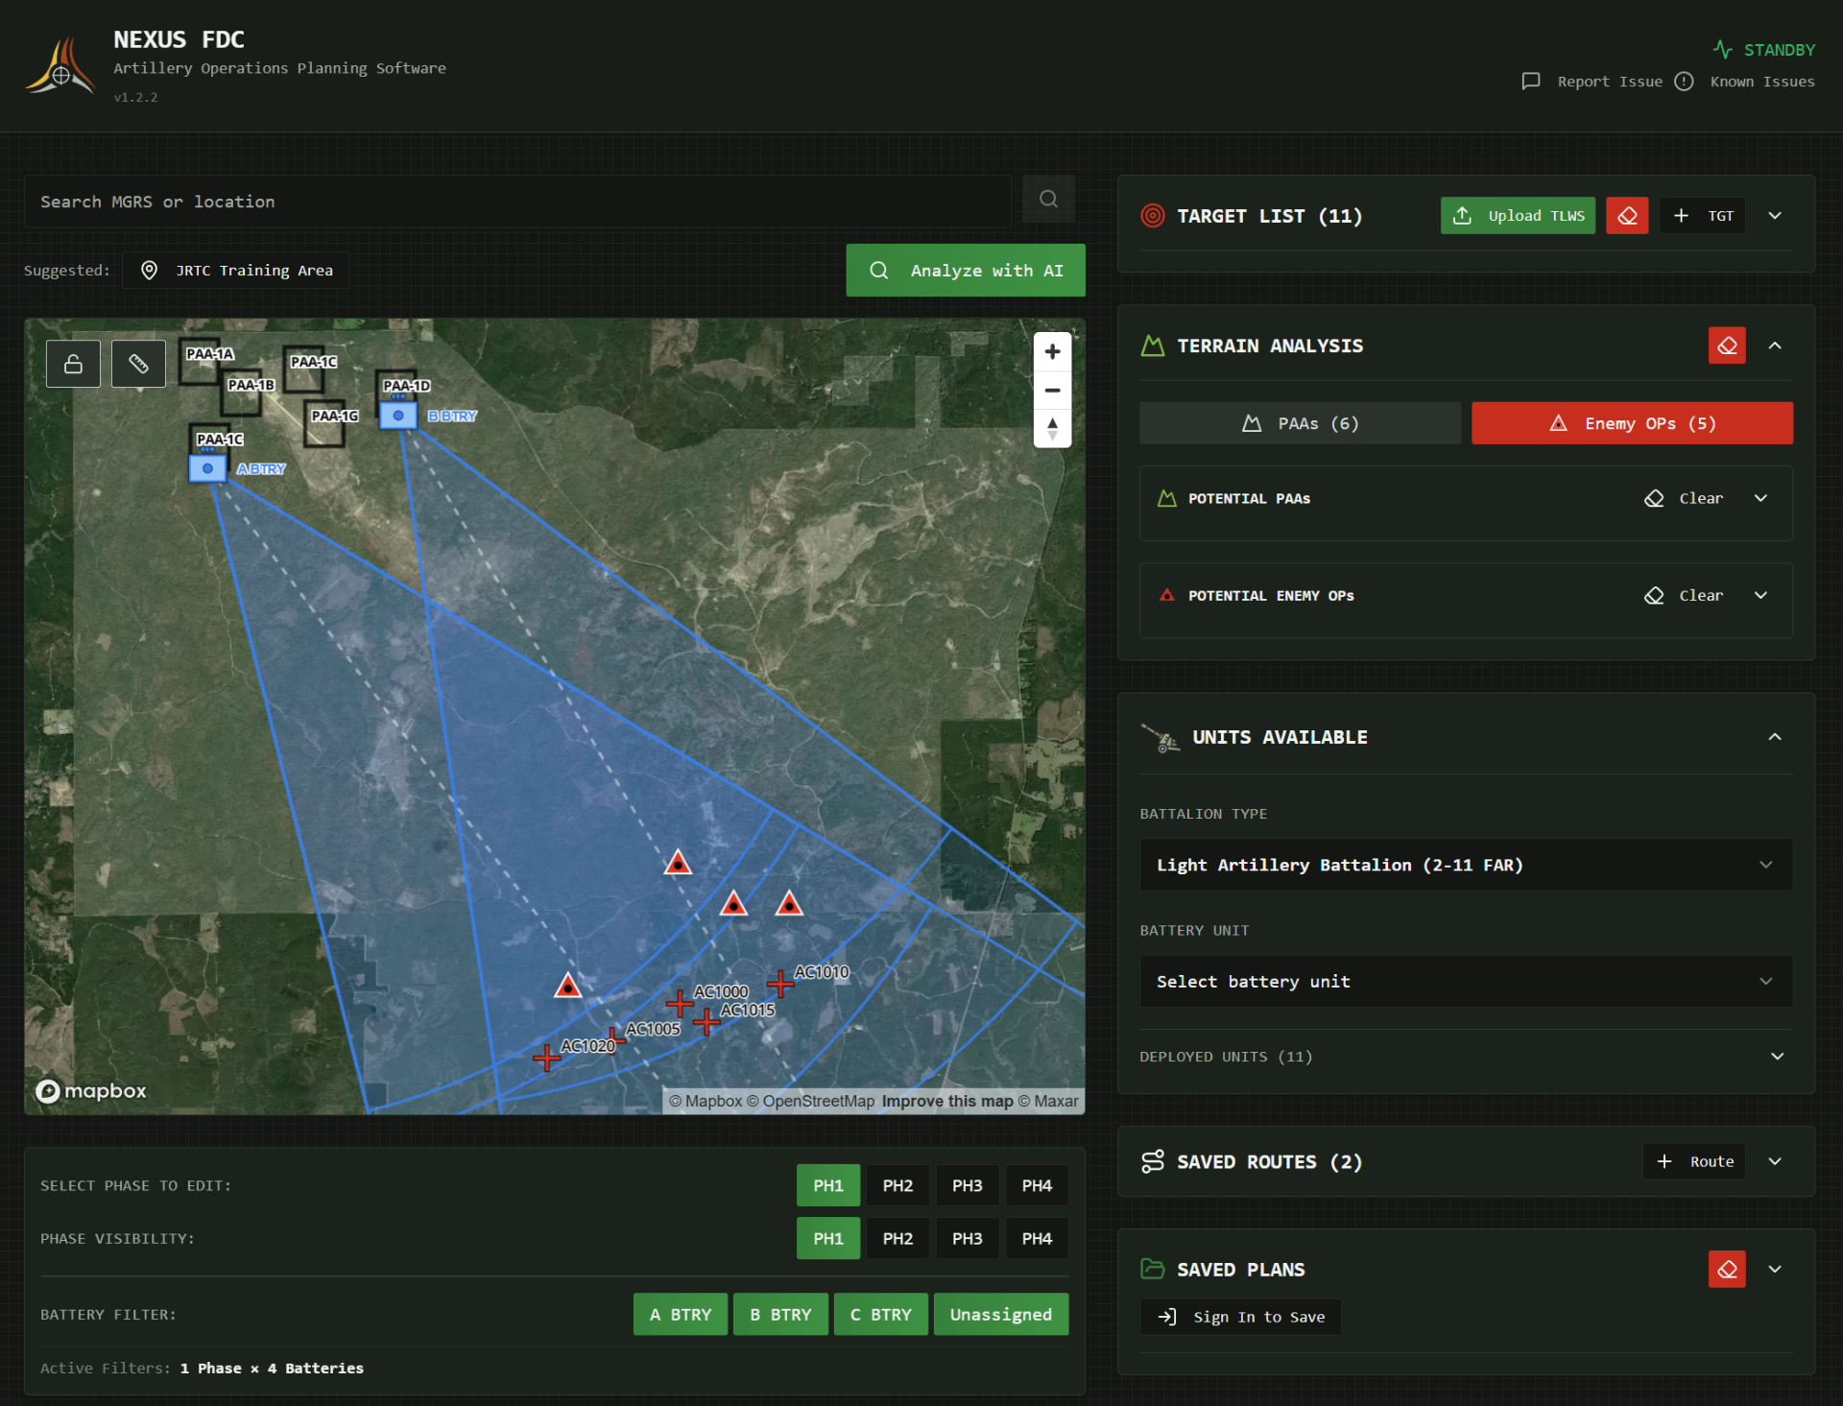Viewport: 1843px width, 1406px height.
Task: Clear target list with red eraser
Action: [x=1627, y=216]
